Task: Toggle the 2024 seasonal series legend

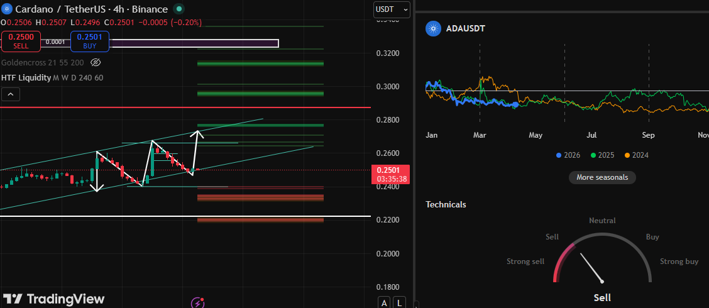Action: (x=637, y=155)
